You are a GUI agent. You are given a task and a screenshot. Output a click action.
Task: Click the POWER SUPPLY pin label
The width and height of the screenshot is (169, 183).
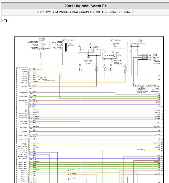pos(23,136)
